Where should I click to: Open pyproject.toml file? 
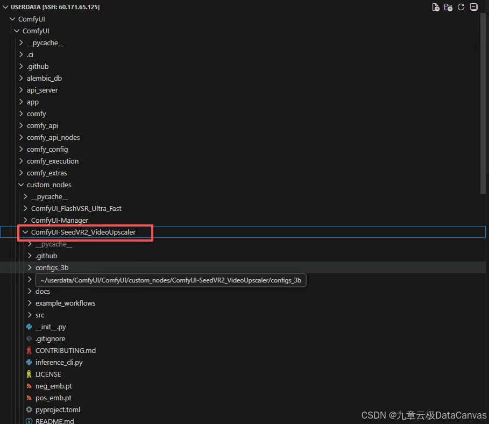(x=58, y=409)
